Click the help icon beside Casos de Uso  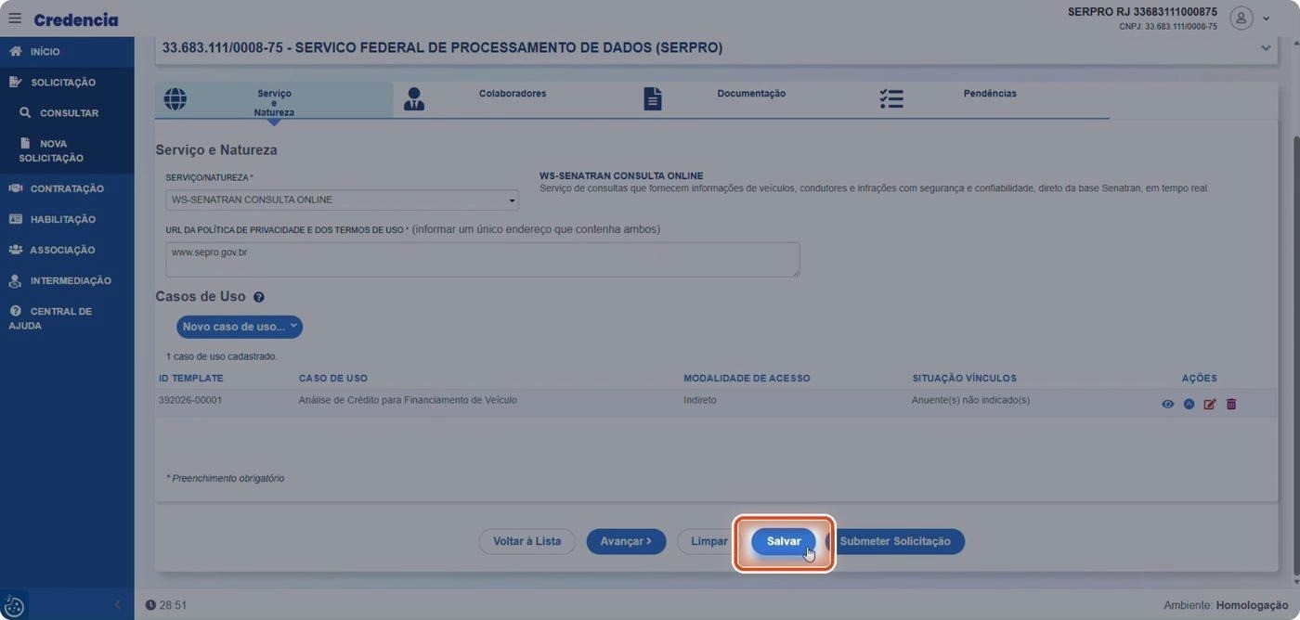259,297
